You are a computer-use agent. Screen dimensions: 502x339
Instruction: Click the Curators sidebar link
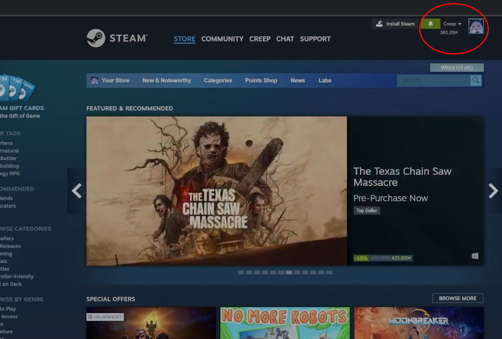tap(8, 206)
